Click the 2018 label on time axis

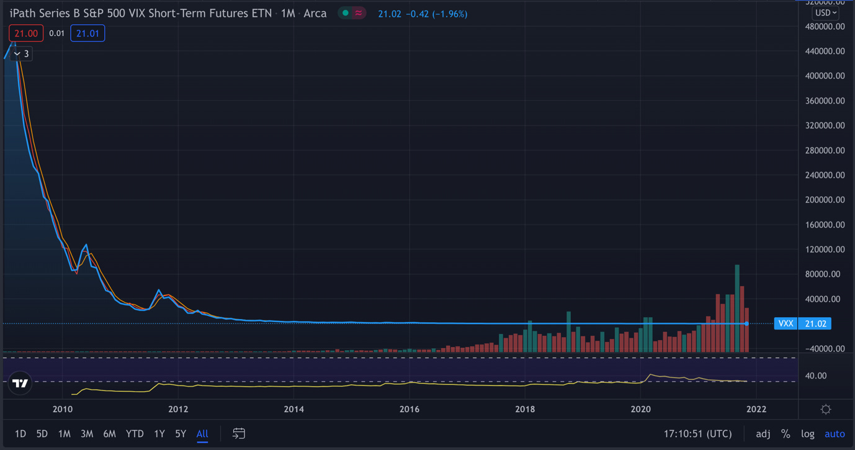(525, 409)
